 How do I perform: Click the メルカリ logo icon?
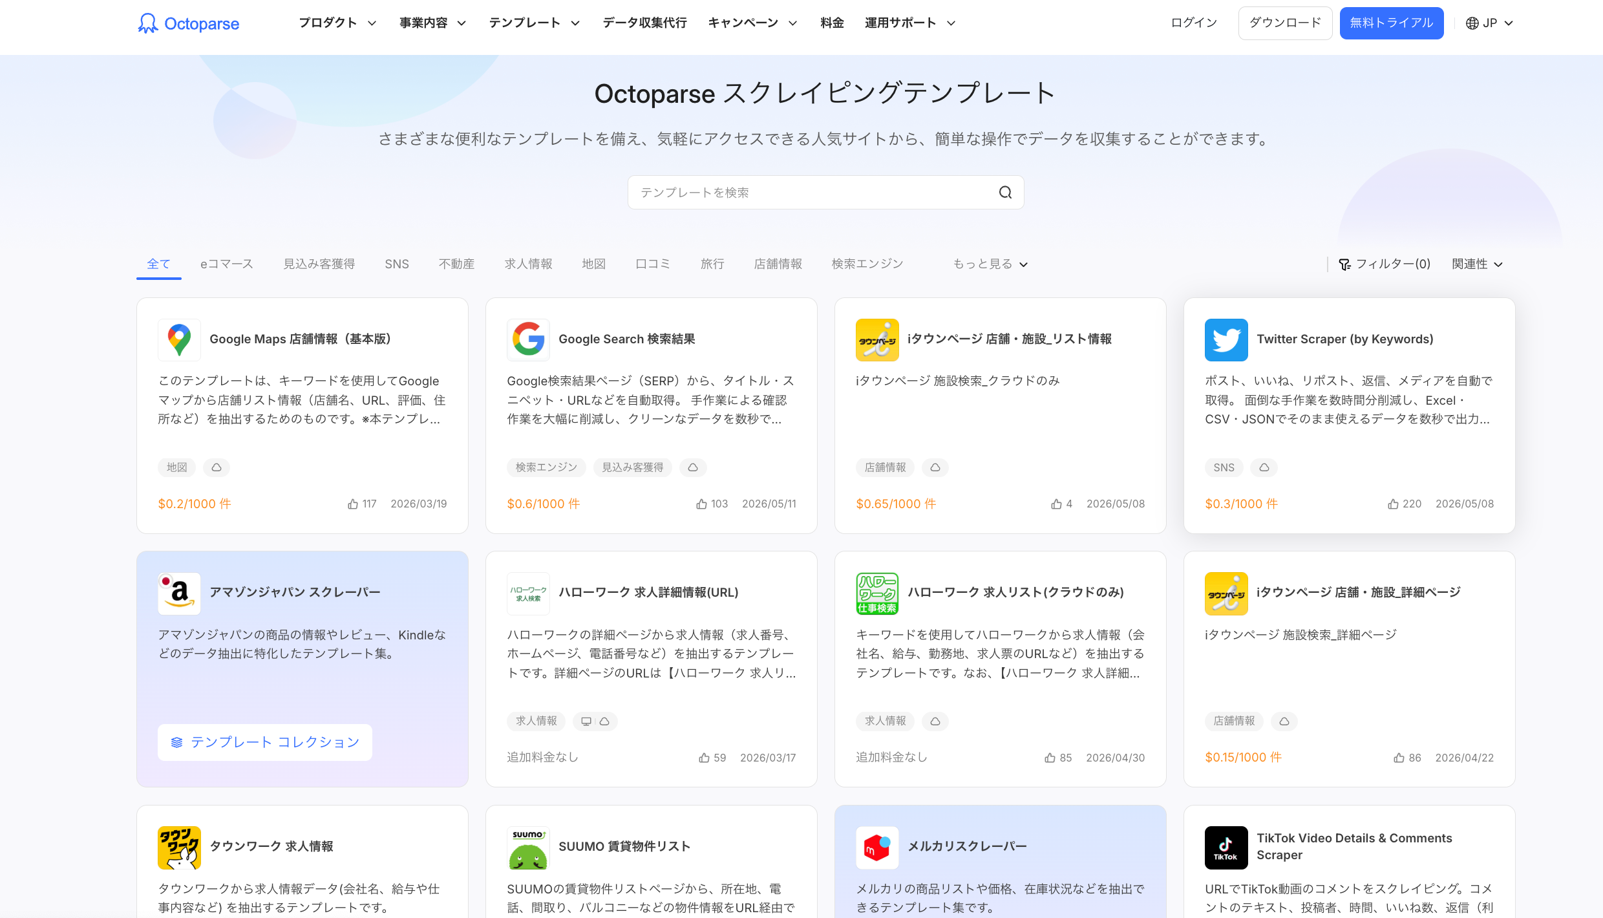[877, 847]
